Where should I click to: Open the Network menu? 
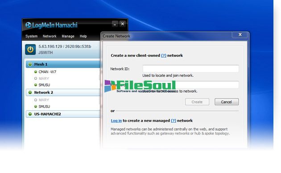coord(50,36)
